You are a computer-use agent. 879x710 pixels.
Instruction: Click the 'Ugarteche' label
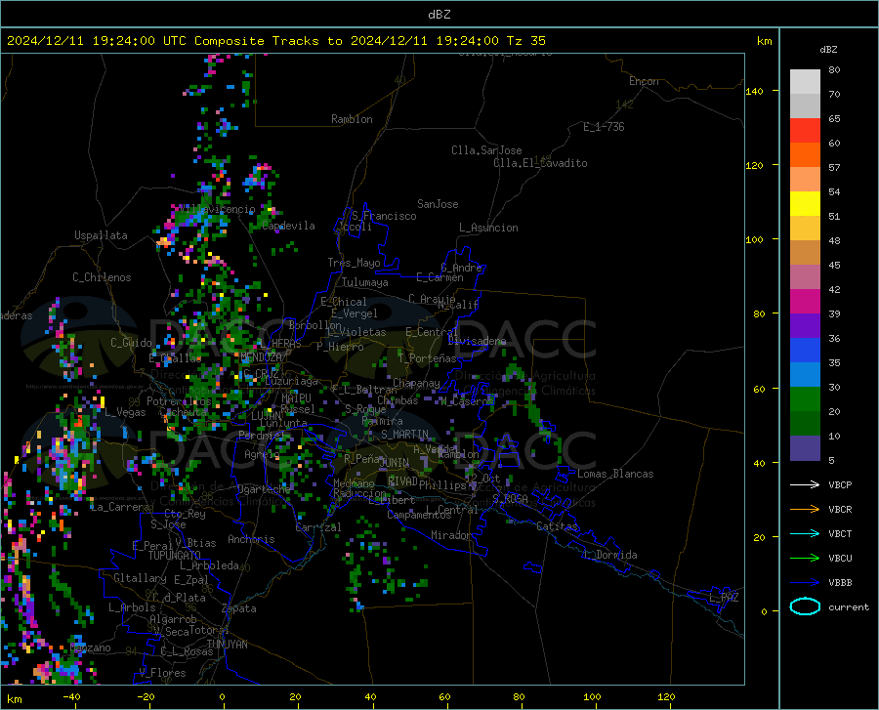264,489
